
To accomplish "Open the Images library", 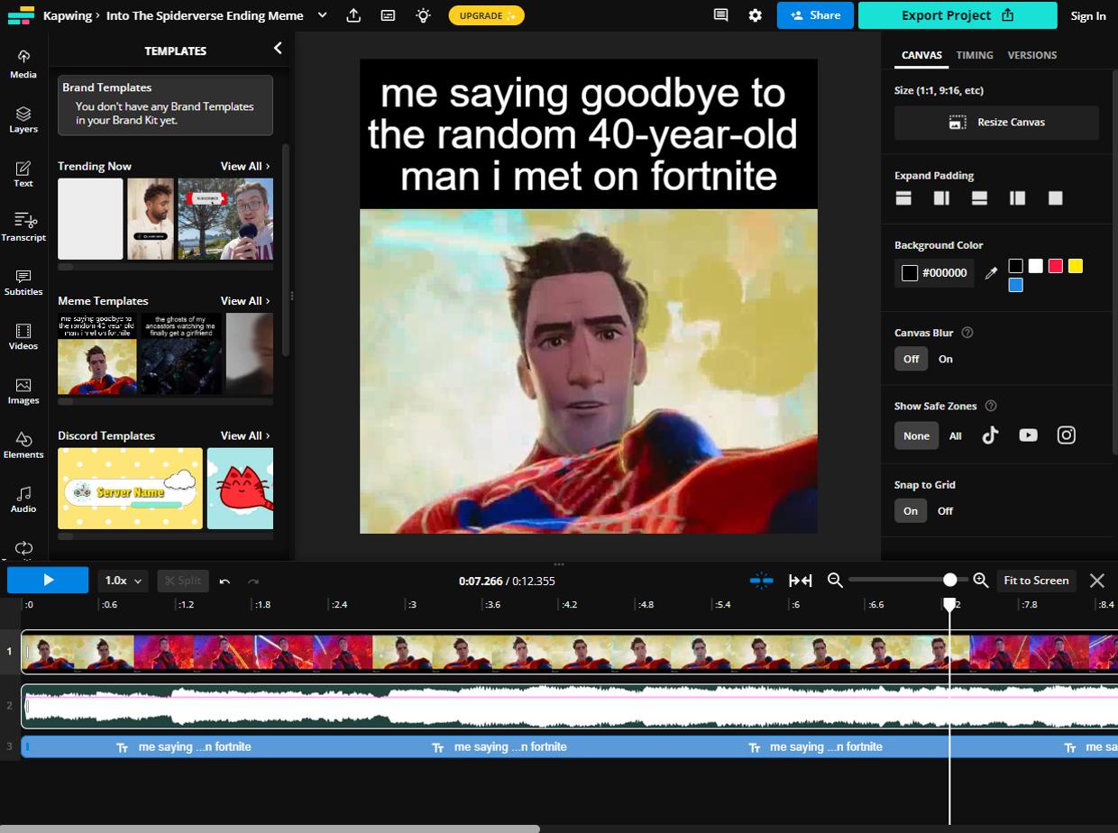I will [23, 390].
